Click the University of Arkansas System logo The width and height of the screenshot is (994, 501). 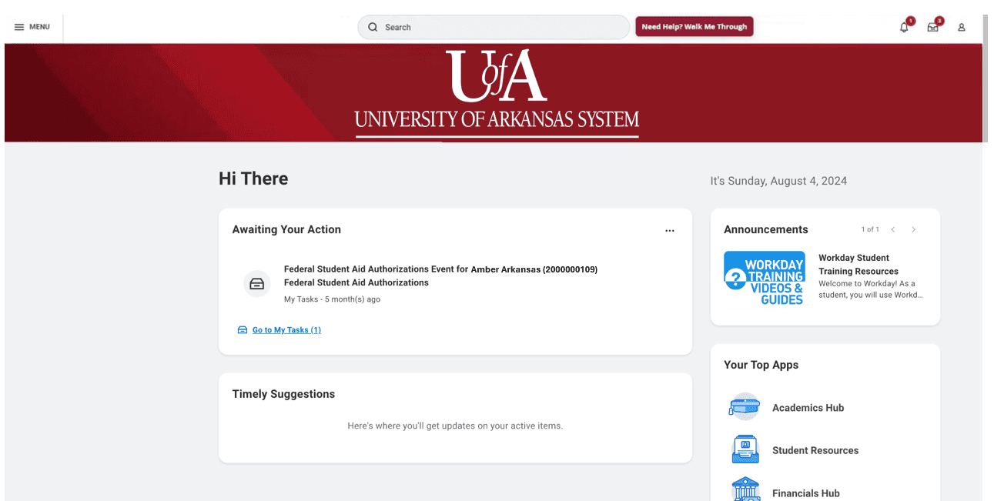497,93
